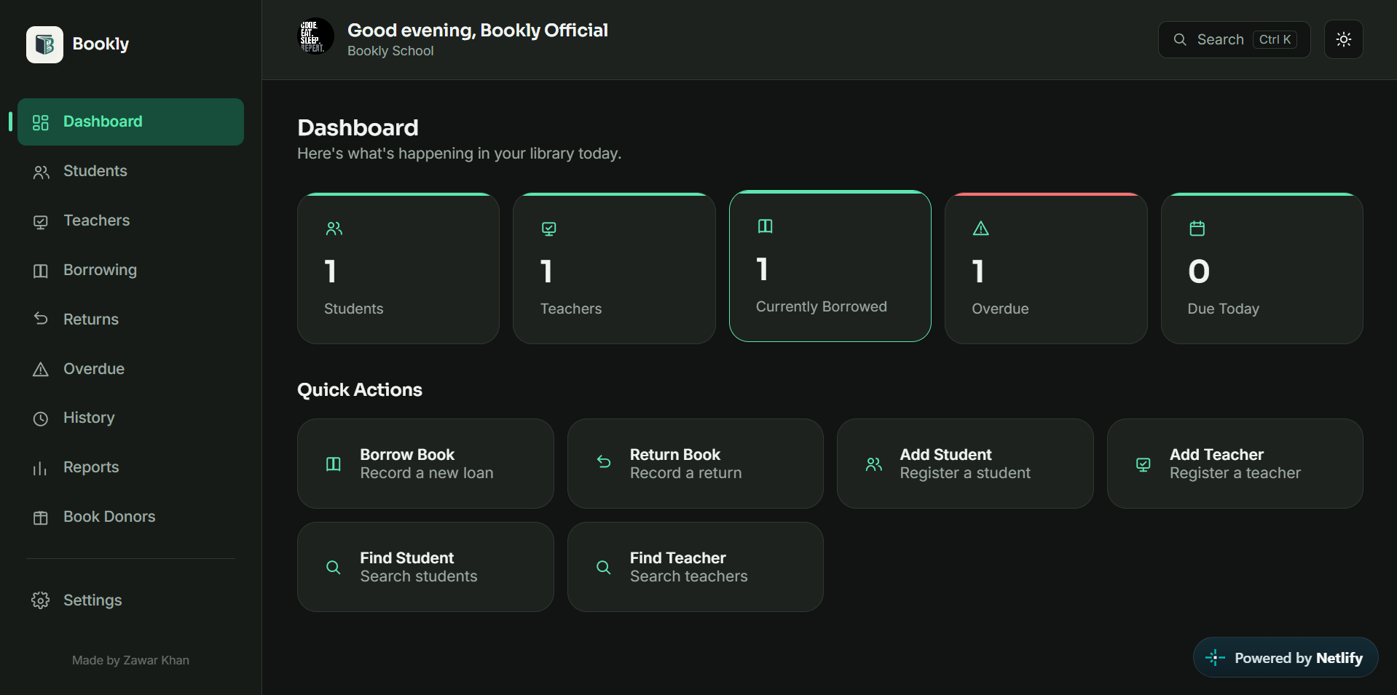Screen dimensions: 1397x695
Task: Click the Book Donors gift icon
Action: click(x=41, y=517)
